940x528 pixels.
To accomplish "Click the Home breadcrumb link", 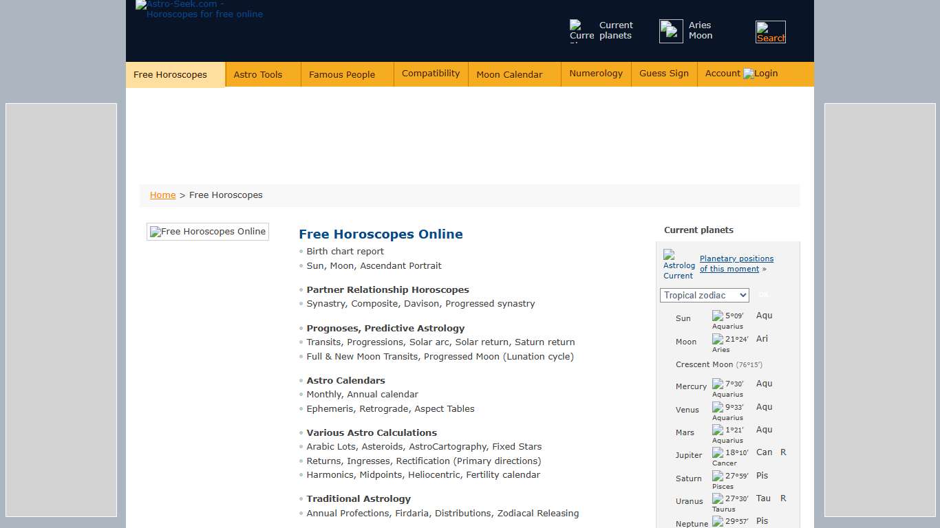I will 162,195.
